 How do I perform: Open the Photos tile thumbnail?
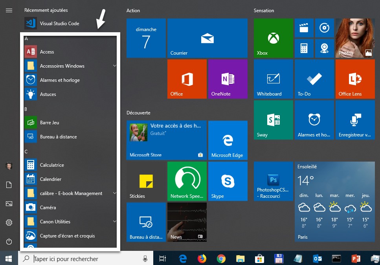point(355,38)
